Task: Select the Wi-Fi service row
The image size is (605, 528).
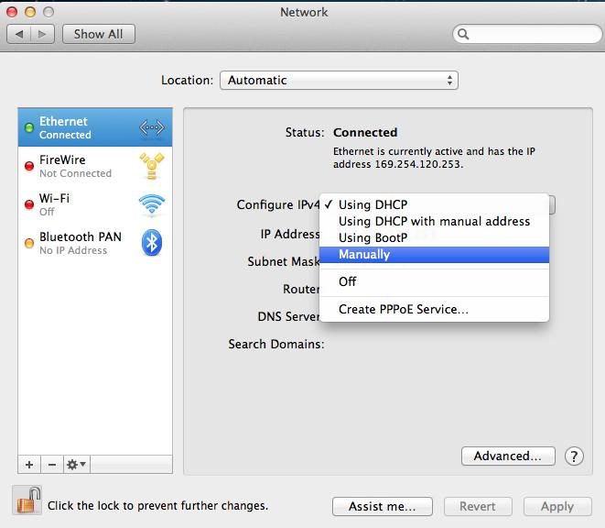Action: coord(95,204)
